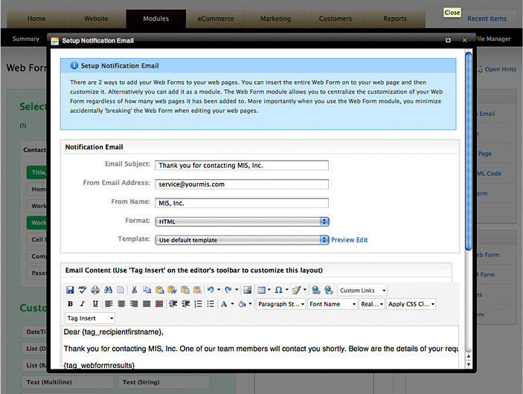The width and height of the screenshot is (523, 394).
Task: Click the Preview link beside Template
Action: pos(342,239)
